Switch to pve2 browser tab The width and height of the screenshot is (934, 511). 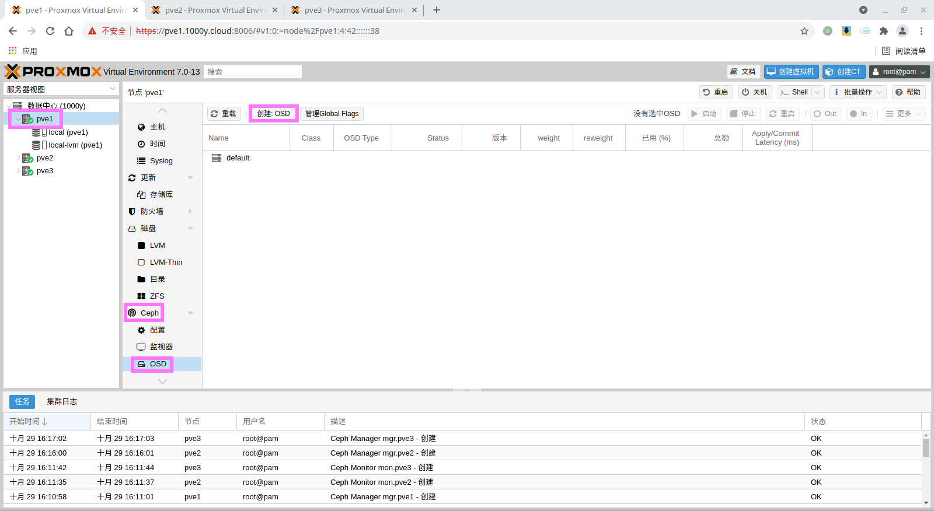tap(214, 10)
